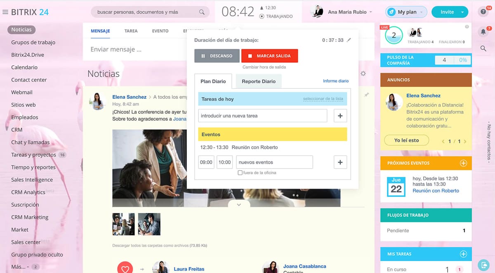Open the news feed settings gear
This screenshot has width=495, height=273.
[363, 74]
